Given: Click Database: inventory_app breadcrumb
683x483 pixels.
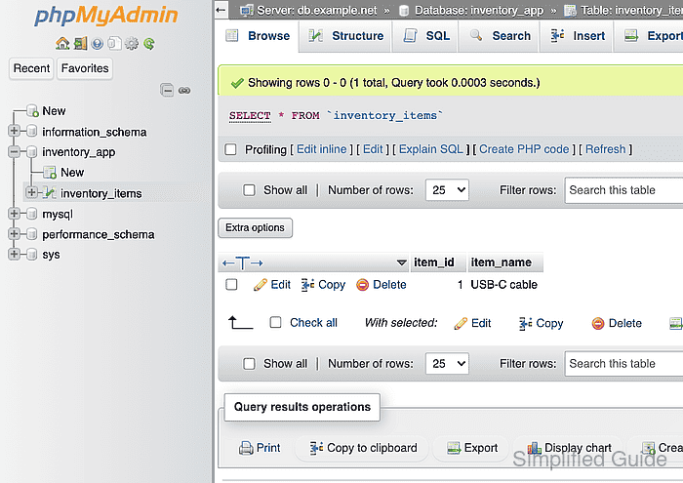Looking at the screenshot, I should (479, 10).
